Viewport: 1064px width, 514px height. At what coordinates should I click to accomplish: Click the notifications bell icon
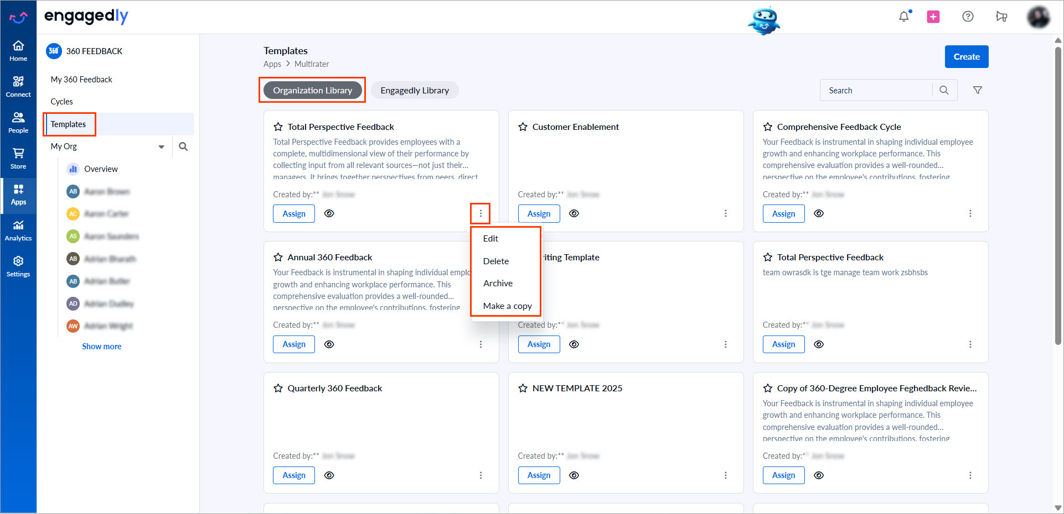[x=904, y=17]
